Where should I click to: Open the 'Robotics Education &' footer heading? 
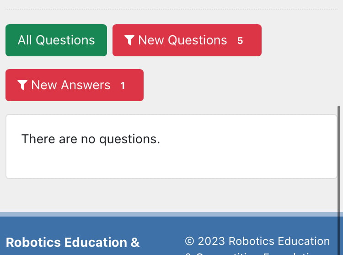click(x=73, y=242)
